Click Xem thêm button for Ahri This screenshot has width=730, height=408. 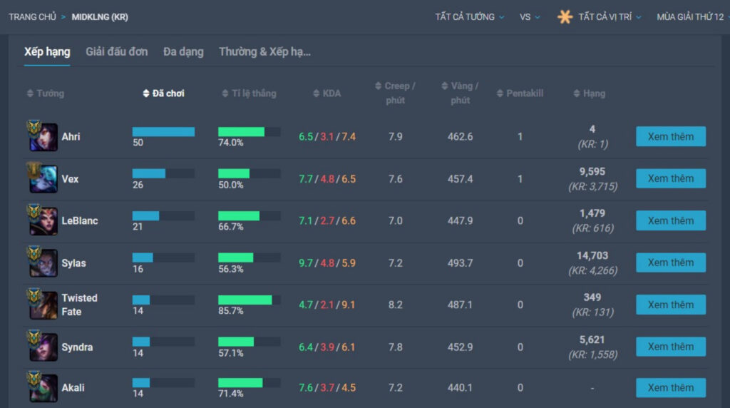click(670, 136)
